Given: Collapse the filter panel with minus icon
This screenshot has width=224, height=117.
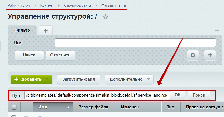Looking at the screenshot, I should (x=217, y=31).
